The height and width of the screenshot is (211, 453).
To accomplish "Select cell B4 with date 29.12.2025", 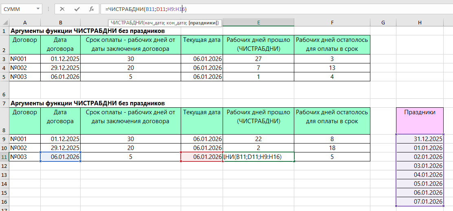I will coord(60,68).
